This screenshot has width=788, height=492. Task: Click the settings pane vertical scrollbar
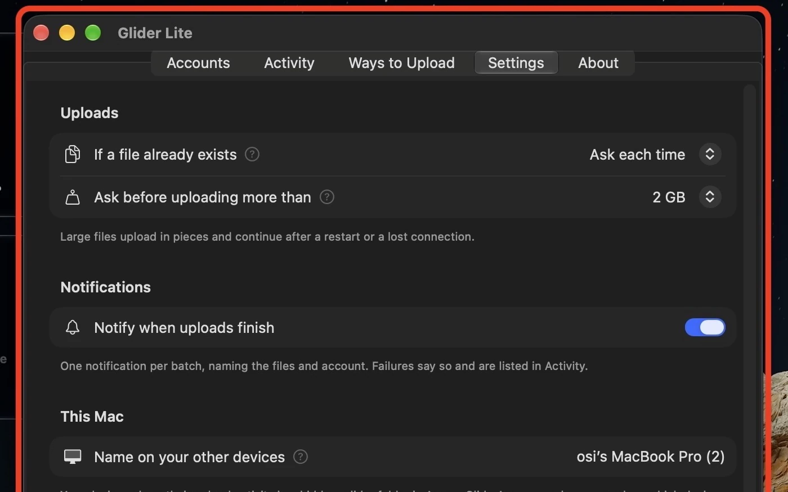pos(749,288)
